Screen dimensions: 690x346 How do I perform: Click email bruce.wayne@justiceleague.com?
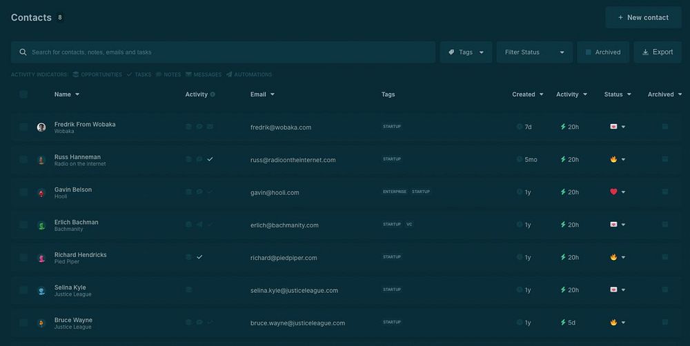(297, 323)
